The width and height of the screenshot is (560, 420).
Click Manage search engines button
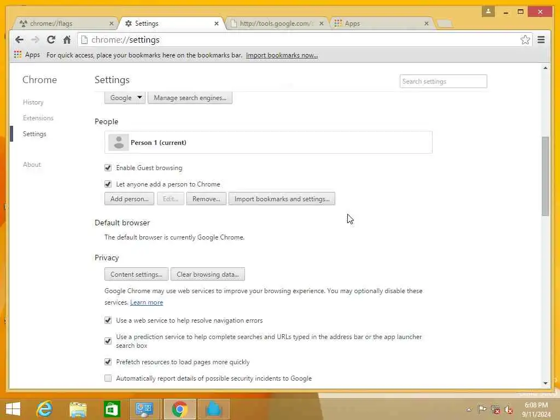pos(190,97)
